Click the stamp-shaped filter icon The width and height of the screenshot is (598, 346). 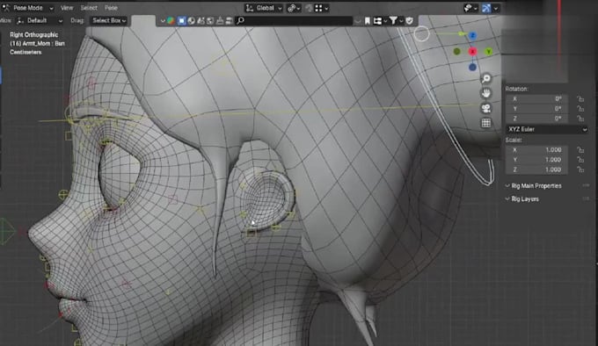tap(220, 20)
